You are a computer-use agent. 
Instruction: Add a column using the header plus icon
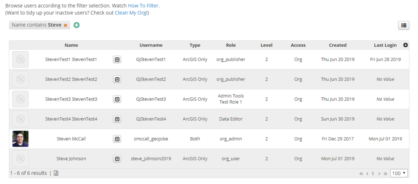tap(405, 45)
